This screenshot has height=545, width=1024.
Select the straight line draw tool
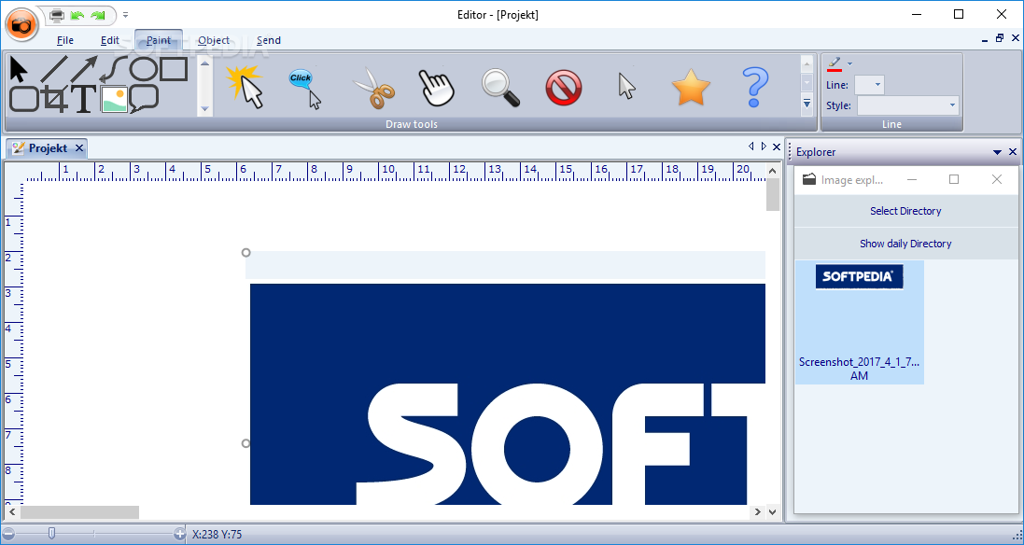pyautogui.click(x=54, y=70)
